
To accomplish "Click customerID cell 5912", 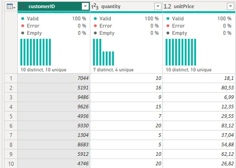I will [54, 154].
